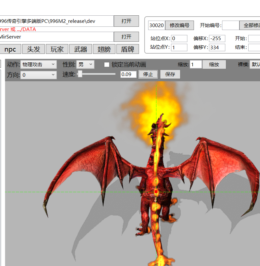Expand the 动作 dropdown showing 物理攻击
The width and height of the screenshot is (260, 266).
[x=38, y=65]
